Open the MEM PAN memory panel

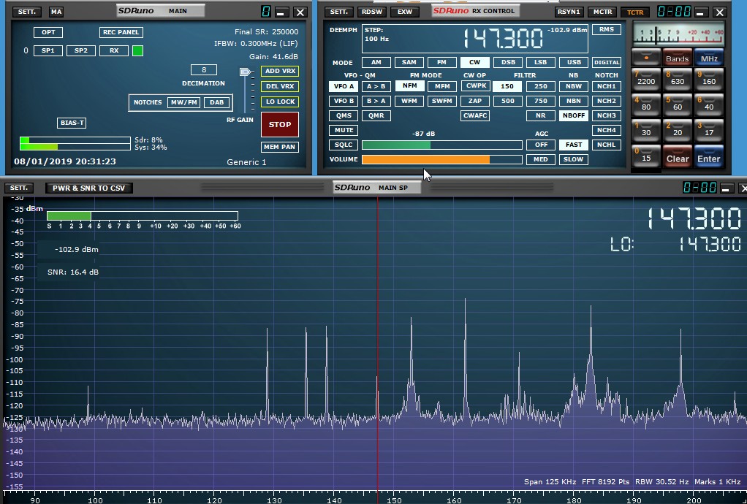280,147
